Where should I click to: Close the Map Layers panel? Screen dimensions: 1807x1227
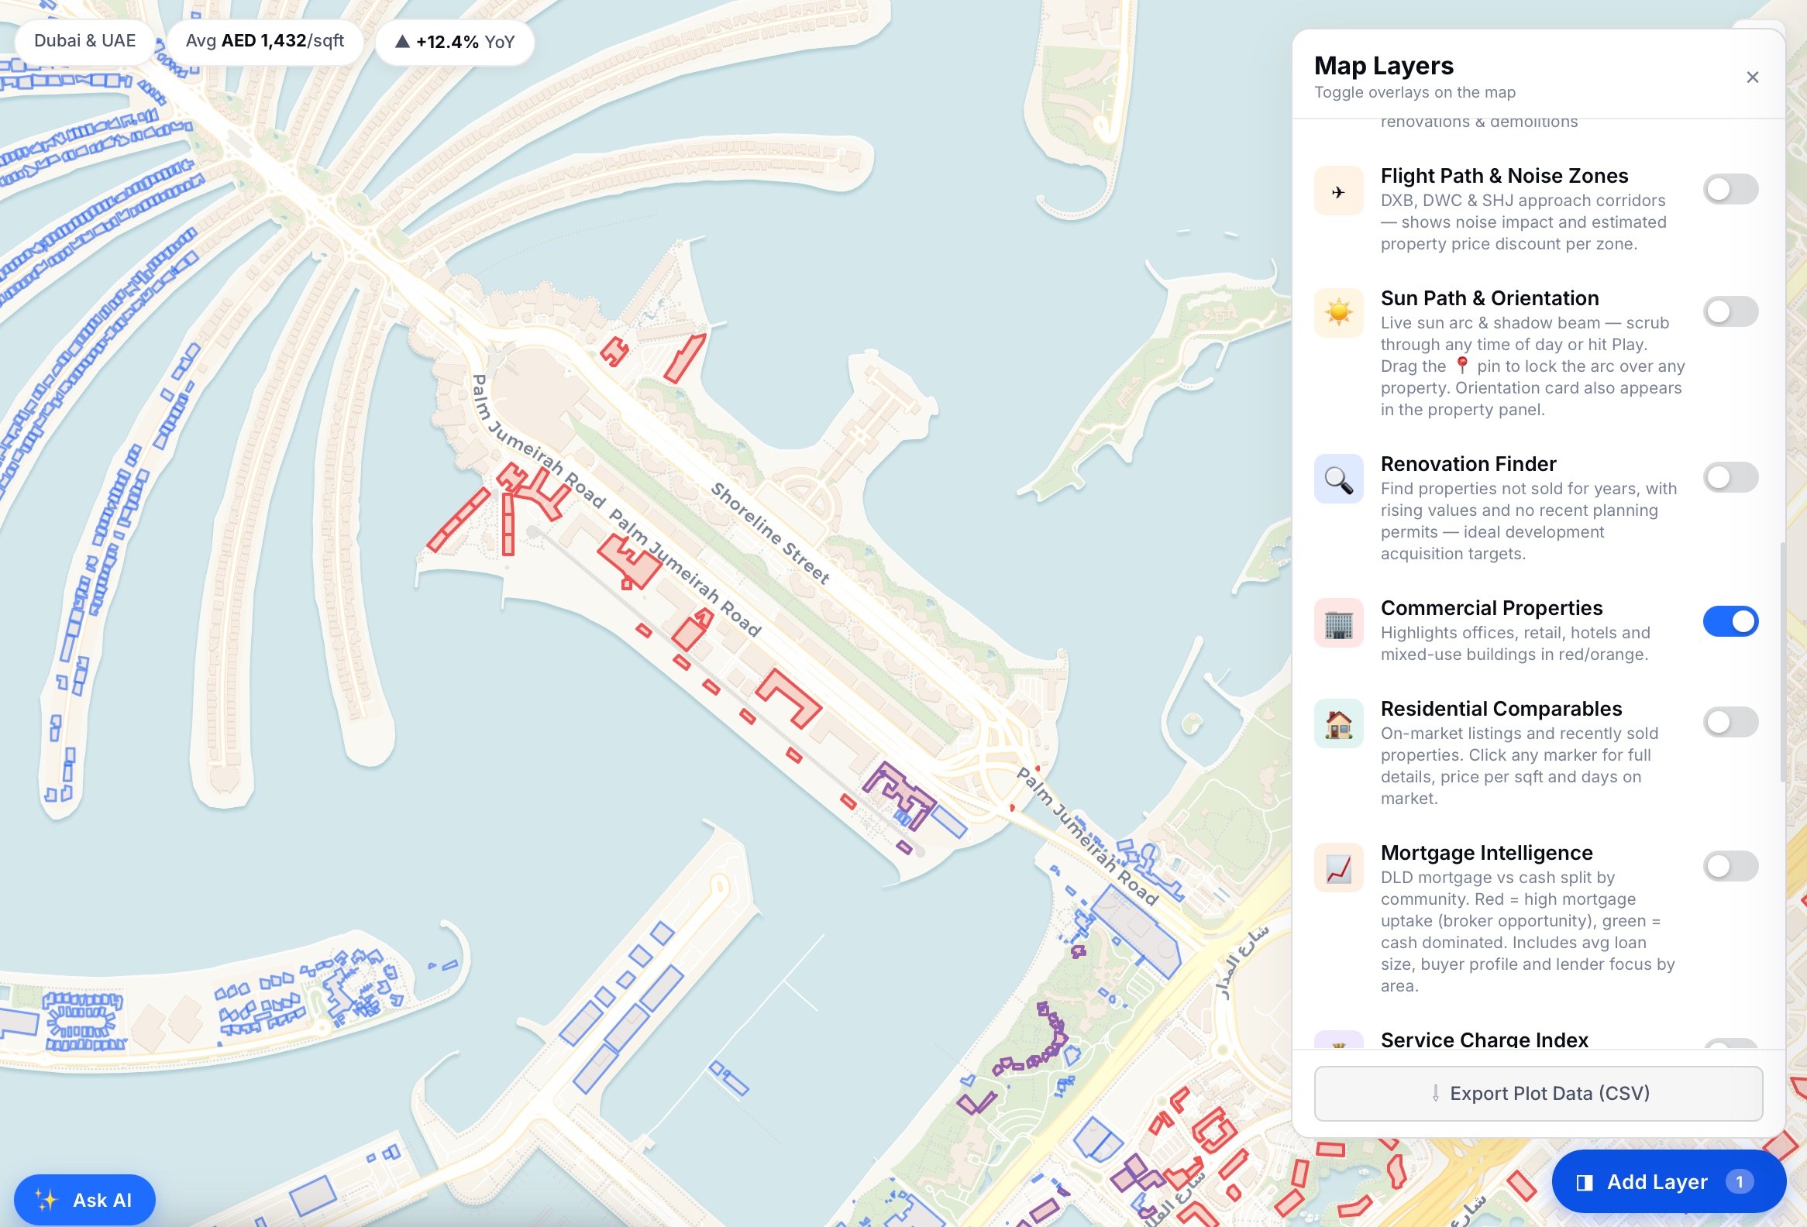(1752, 77)
